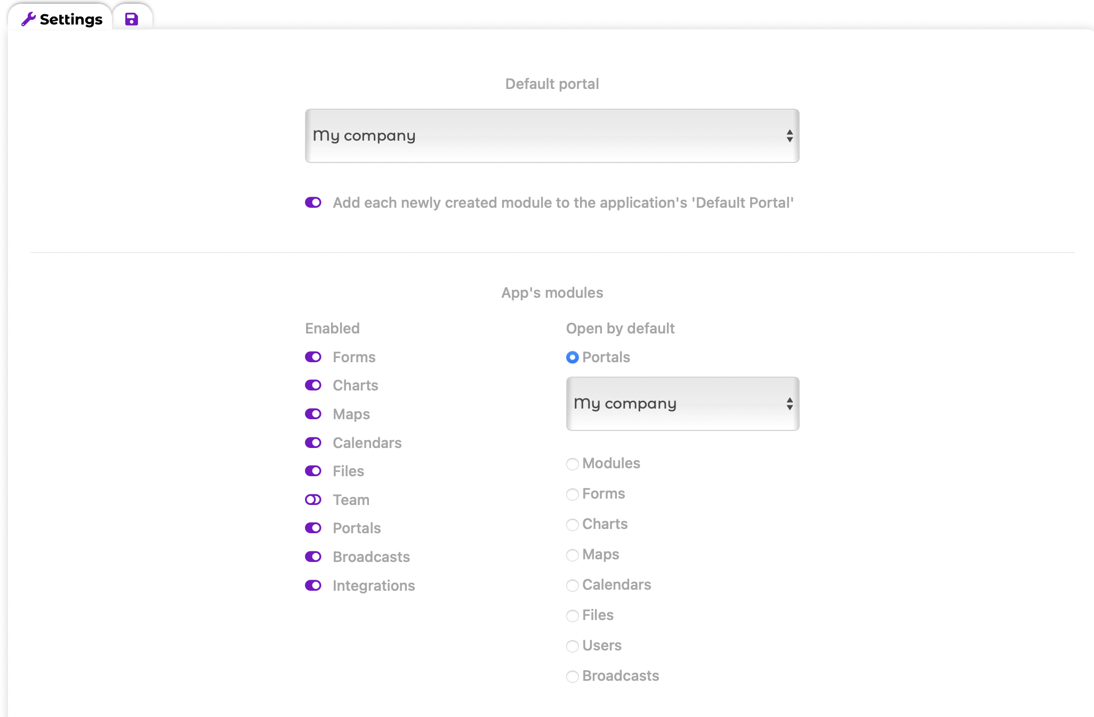Select Forms radio under Open by default
This screenshot has height=717, width=1094.
pyautogui.click(x=573, y=494)
